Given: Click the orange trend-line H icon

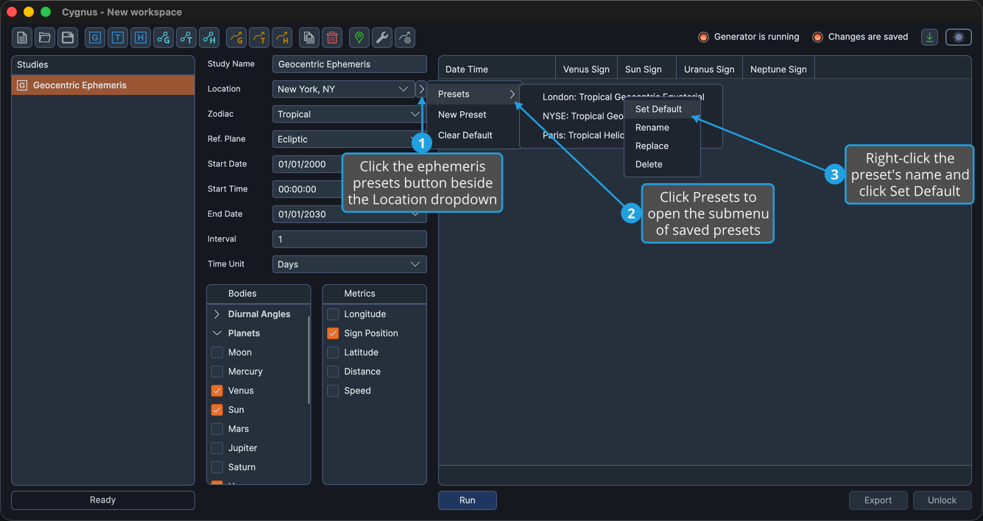Looking at the screenshot, I should pyautogui.click(x=281, y=38).
